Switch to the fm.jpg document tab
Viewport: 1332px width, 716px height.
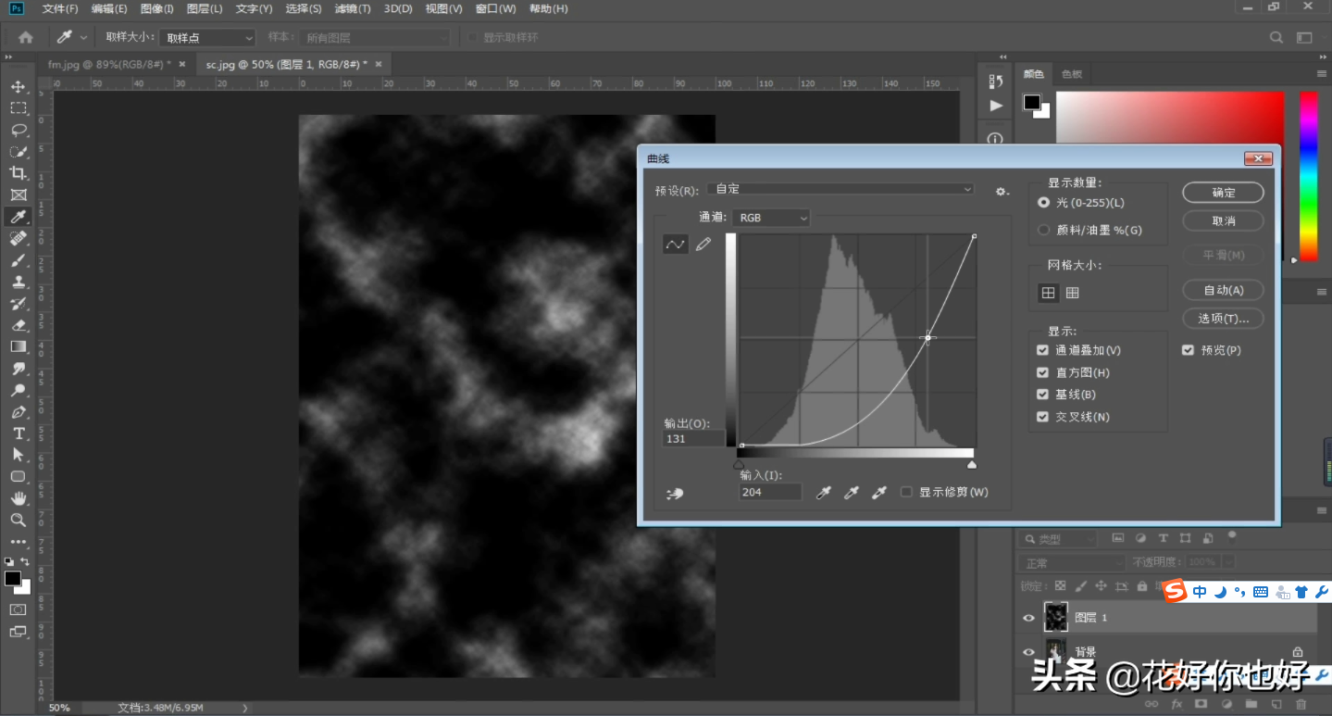pyautogui.click(x=109, y=64)
